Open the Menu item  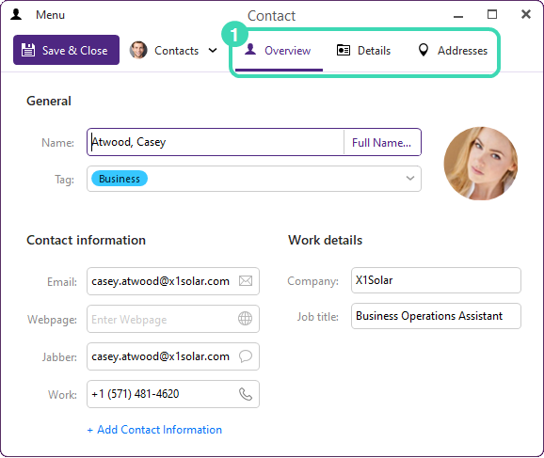[x=50, y=15]
